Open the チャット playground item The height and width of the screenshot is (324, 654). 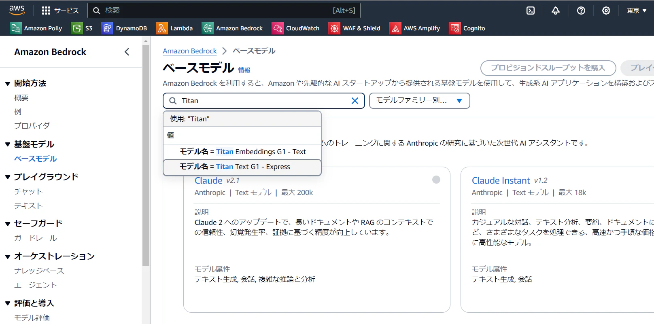[x=28, y=191]
